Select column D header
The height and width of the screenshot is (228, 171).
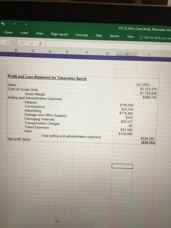pos(50,51)
